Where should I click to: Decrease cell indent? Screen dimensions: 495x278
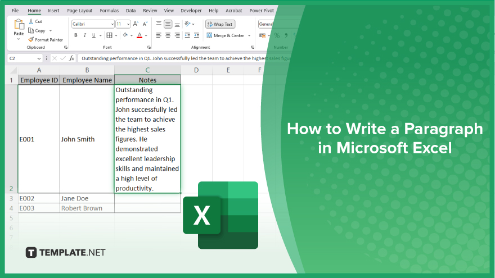click(x=187, y=35)
